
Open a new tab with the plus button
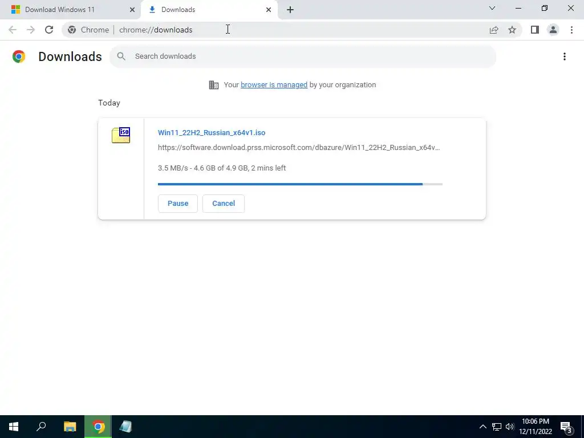click(290, 10)
